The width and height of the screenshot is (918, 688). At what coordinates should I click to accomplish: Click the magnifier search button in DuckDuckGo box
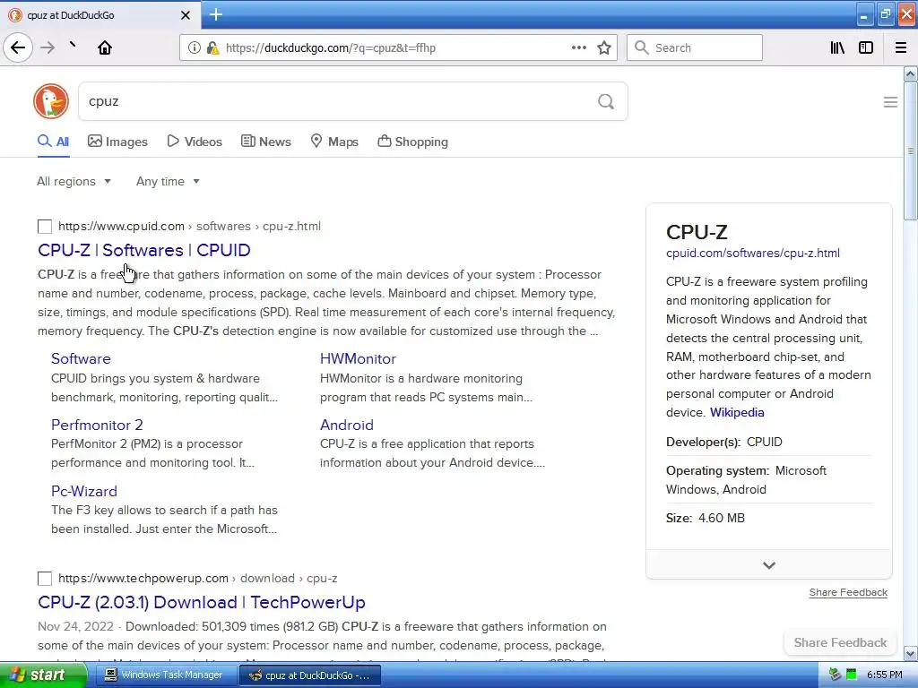click(606, 102)
